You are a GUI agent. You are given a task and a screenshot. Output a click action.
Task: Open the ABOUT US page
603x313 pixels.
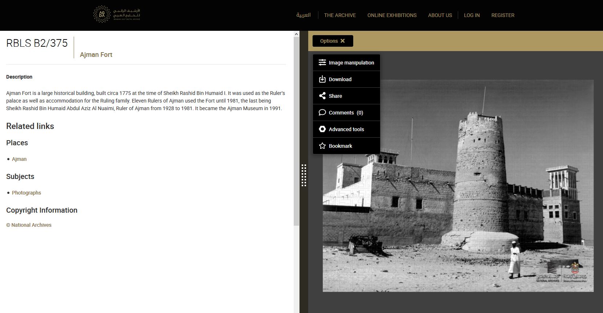point(440,15)
